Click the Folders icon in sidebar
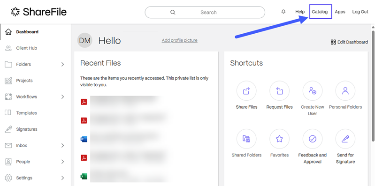The width and height of the screenshot is (375, 186). pyautogui.click(x=8, y=64)
